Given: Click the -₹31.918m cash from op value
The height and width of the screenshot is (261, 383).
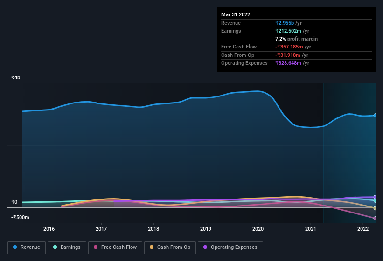Looking at the screenshot, I should (288, 55).
